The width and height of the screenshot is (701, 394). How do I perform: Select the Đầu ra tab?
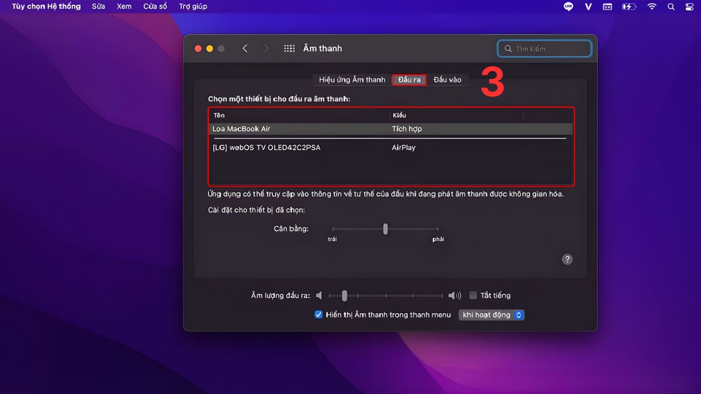409,80
